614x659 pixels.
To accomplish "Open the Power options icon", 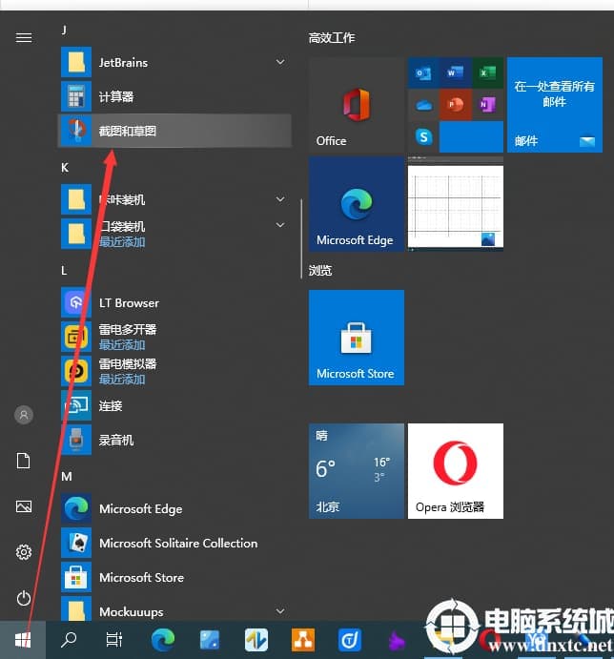I will coord(24,598).
